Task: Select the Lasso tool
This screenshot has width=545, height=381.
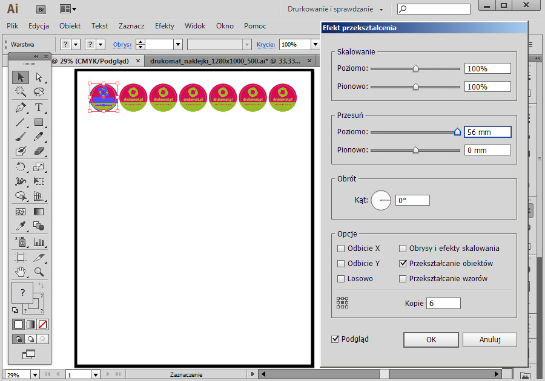Action: click(x=39, y=91)
